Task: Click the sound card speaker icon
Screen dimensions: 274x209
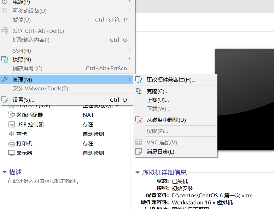Action: coord(12,134)
